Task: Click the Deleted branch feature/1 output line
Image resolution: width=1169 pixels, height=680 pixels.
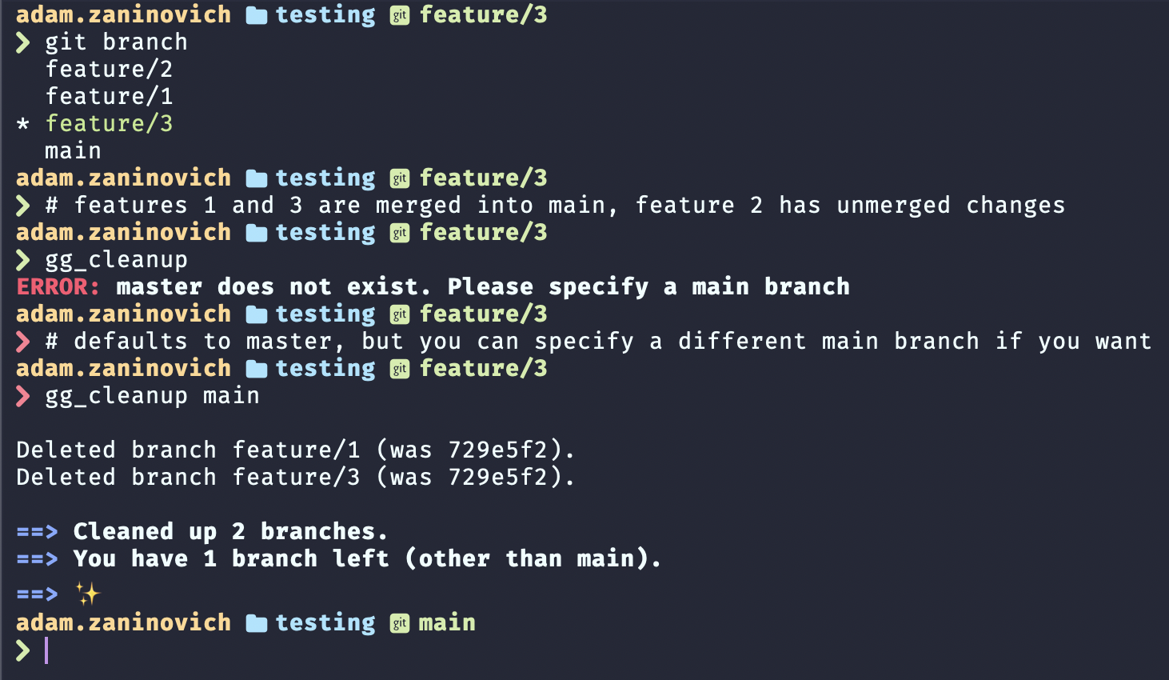Action: (x=295, y=450)
